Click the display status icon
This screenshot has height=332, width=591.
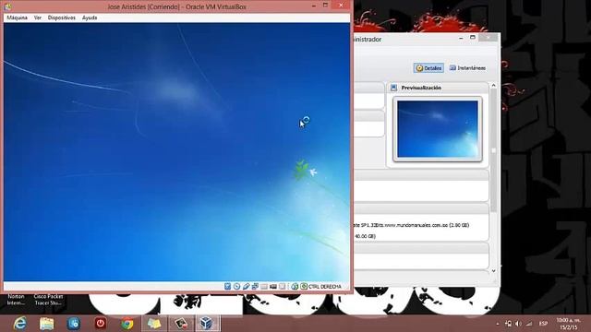point(273,287)
